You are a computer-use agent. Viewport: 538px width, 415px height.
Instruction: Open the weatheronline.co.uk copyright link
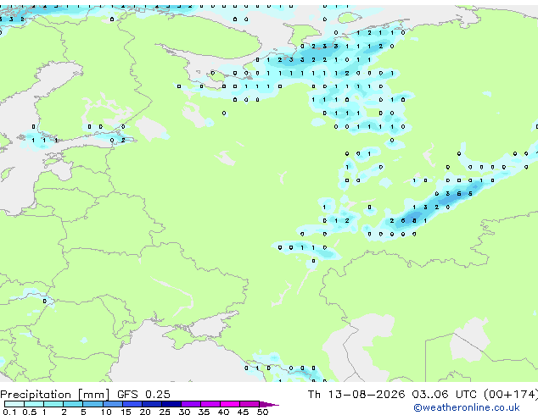(x=466, y=407)
